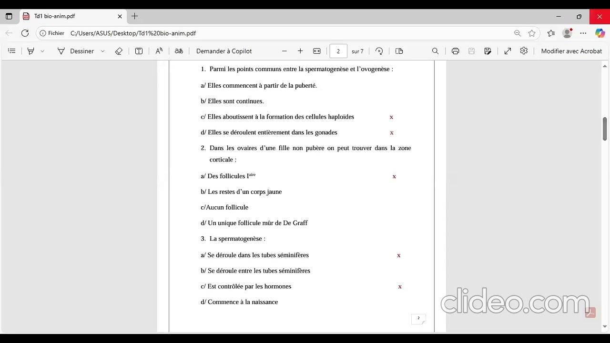Open the Favorites list icon

[551, 33]
